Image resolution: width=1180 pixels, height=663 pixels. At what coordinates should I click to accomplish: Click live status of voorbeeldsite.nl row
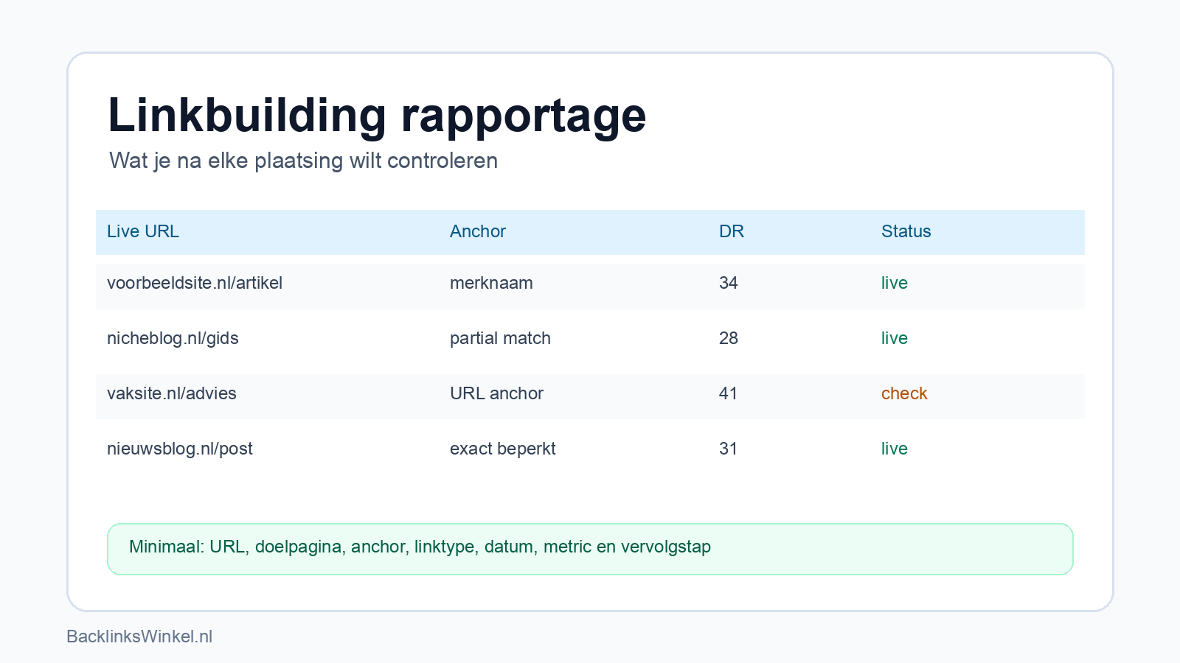click(895, 283)
